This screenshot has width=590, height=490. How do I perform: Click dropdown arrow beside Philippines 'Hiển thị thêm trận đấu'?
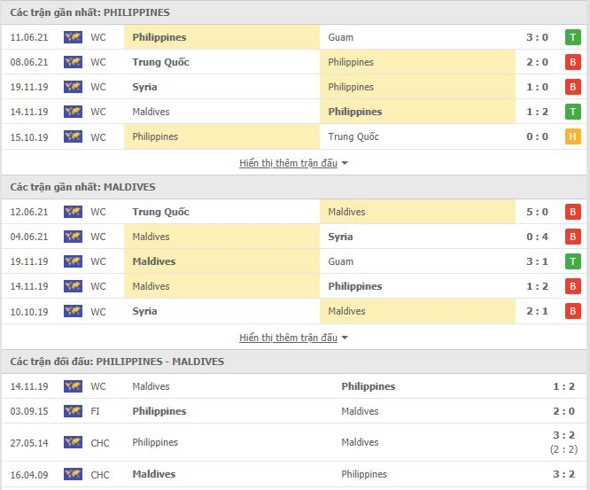(x=345, y=163)
